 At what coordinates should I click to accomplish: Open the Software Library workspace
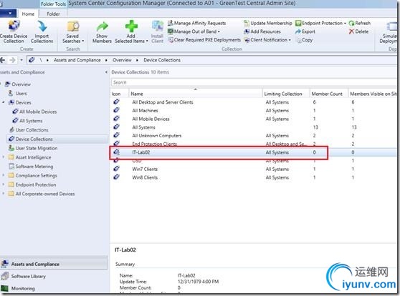(x=54, y=277)
